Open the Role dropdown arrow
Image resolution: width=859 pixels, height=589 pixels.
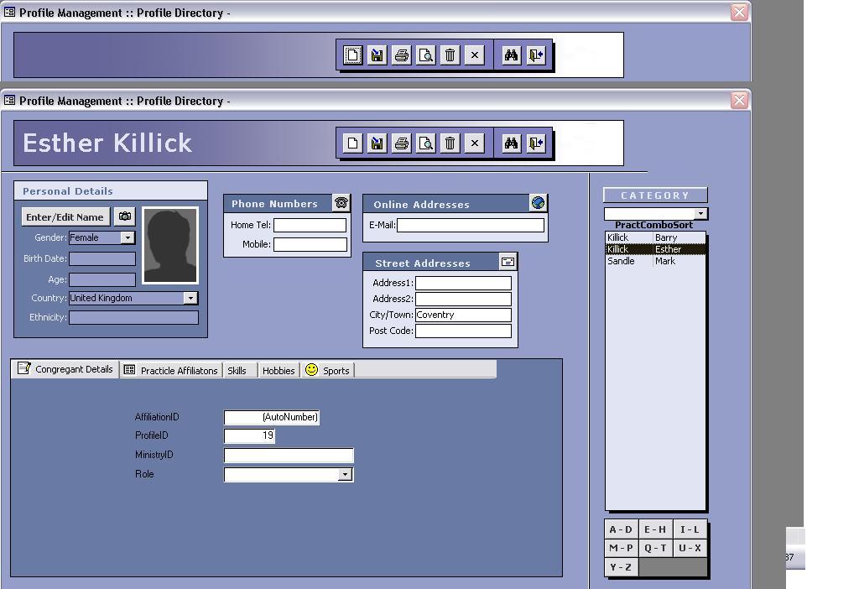[x=345, y=475]
